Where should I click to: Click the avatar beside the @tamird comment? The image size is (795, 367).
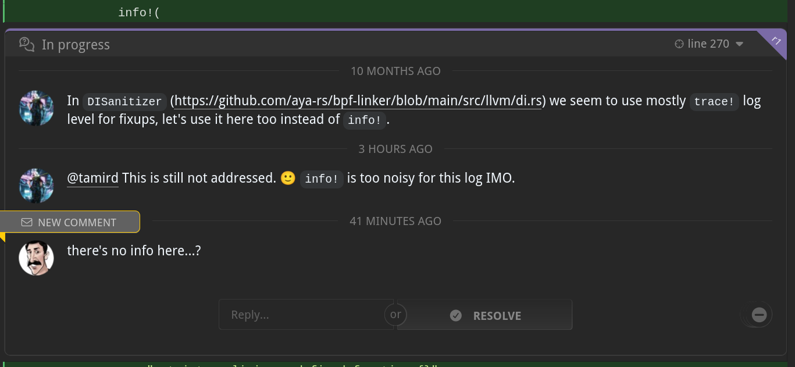pos(37,186)
